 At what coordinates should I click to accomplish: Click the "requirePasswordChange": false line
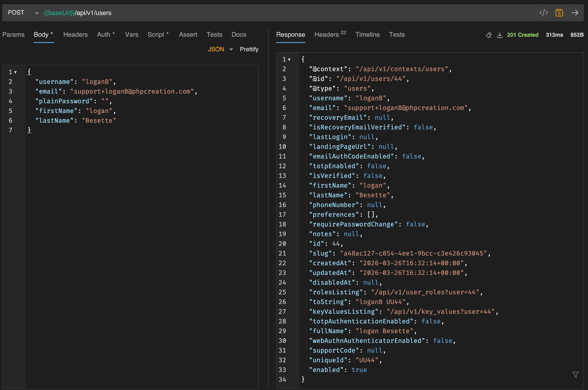pyautogui.click(x=369, y=224)
